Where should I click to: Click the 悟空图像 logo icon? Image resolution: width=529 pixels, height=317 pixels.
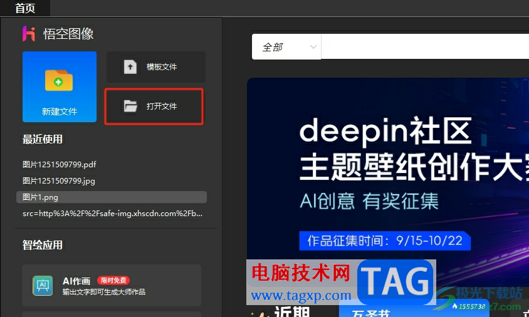pos(29,34)
